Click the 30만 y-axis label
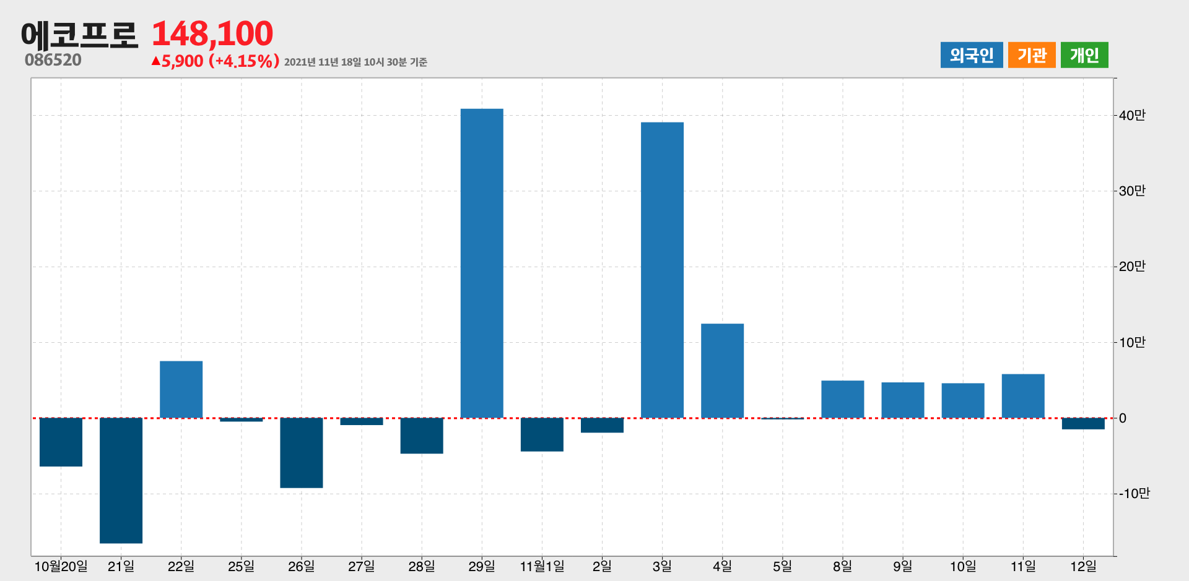This screenshot has width=1189, height=581. pos(1132,191)
